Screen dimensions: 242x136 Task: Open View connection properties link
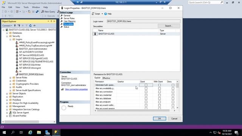[76, 89]
